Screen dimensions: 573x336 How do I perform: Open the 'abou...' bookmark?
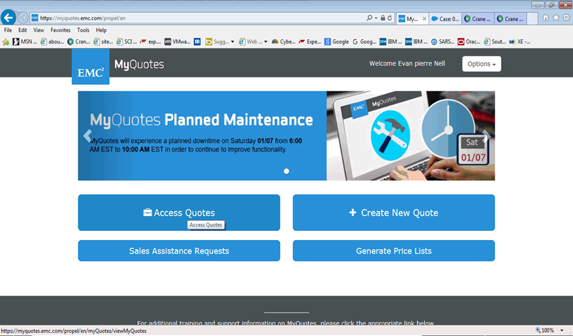tap(52, 42)
